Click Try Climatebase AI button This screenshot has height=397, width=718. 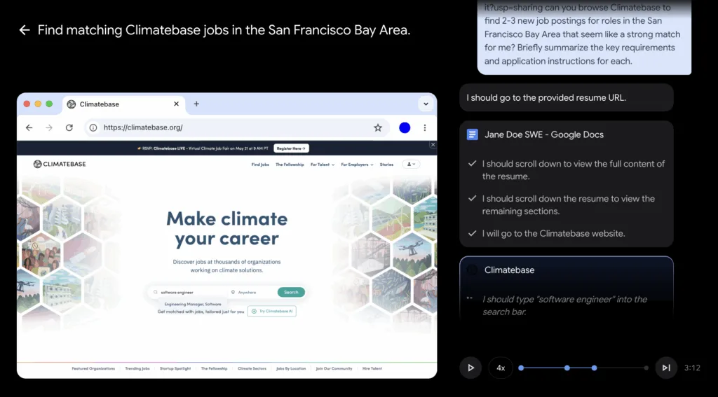pos(272,311)
